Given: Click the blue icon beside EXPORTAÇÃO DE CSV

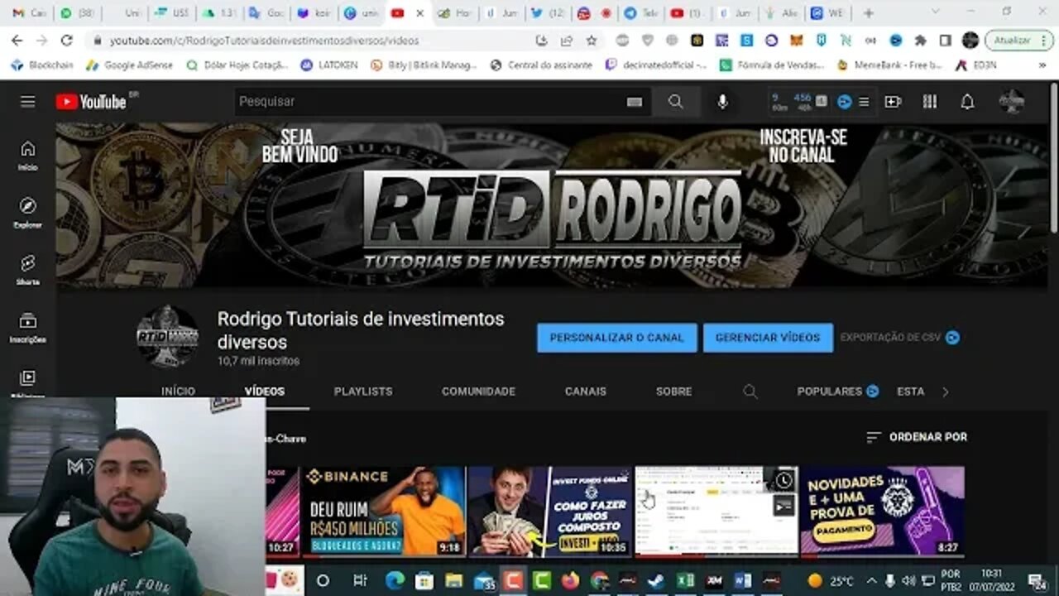Looking at the screenshot, I should (x=952, y=338).
